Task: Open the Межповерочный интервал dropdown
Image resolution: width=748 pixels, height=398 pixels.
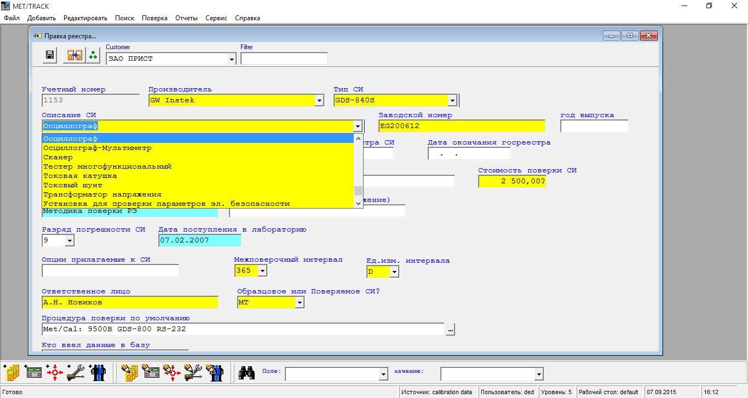Action: [x=262, y=270]
